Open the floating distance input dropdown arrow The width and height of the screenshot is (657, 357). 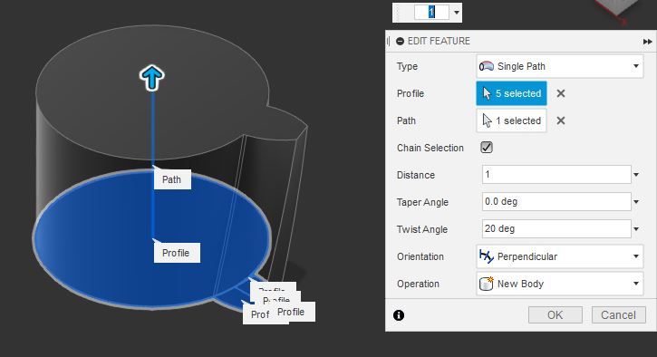457,13
